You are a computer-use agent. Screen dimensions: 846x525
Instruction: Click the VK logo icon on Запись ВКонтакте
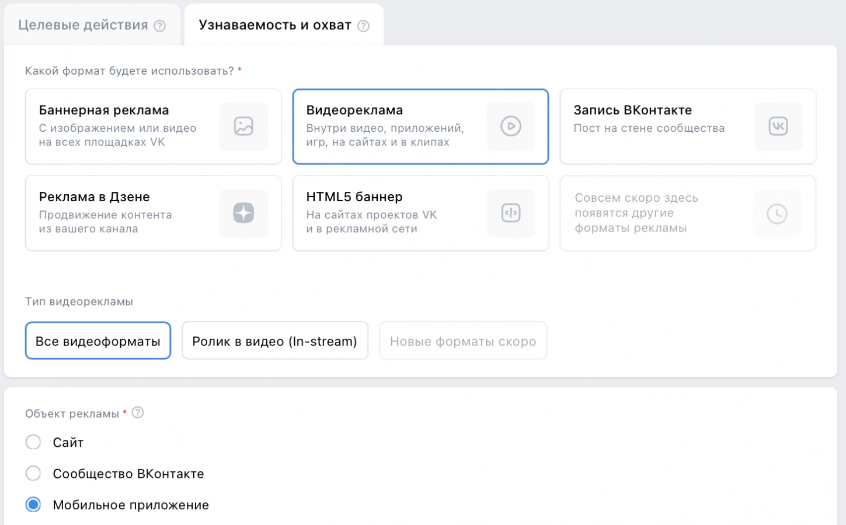tap(778, 126)
